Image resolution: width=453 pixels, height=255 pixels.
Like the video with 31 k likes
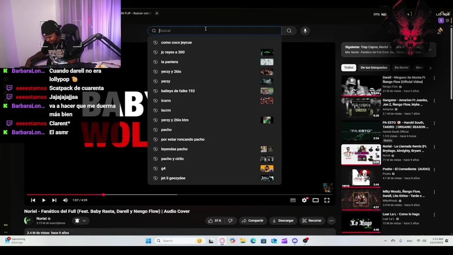point(214,221)
